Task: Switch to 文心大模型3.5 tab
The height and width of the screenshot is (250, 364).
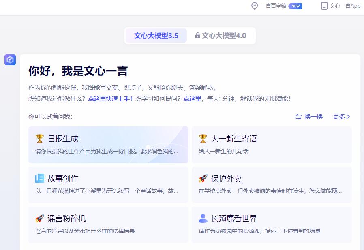Action: click(156, 36)
